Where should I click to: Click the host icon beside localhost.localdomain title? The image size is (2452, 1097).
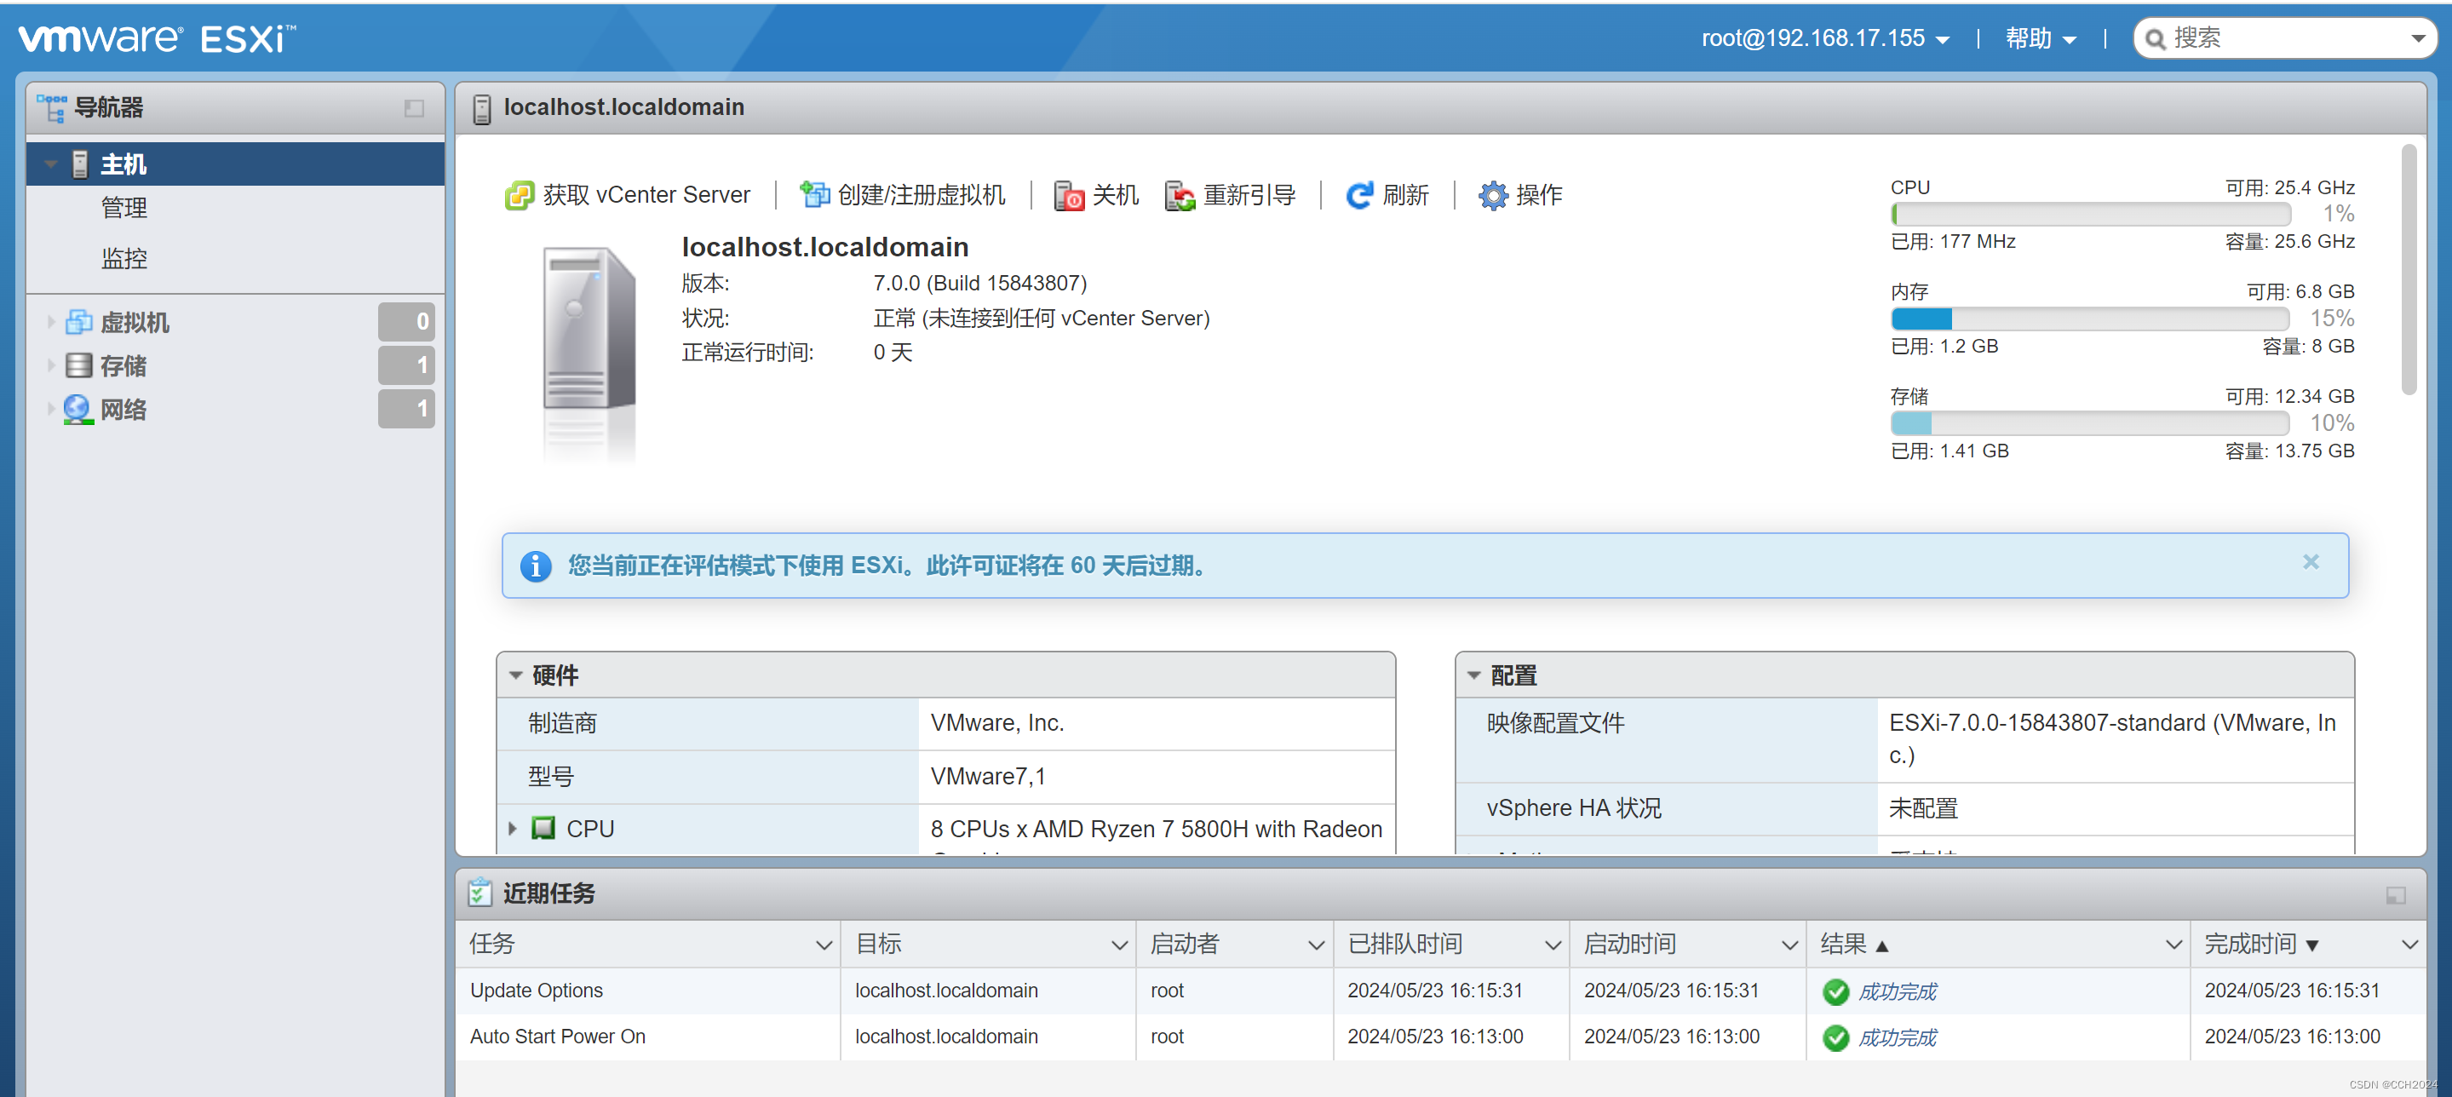pos(483,108)
